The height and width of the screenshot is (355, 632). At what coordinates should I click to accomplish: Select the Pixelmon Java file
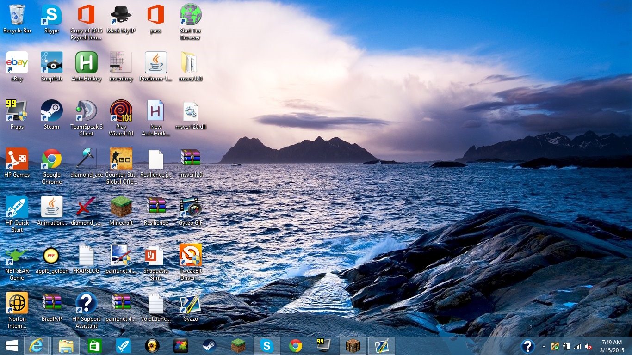pyautogui.click(x=156, y=67)
